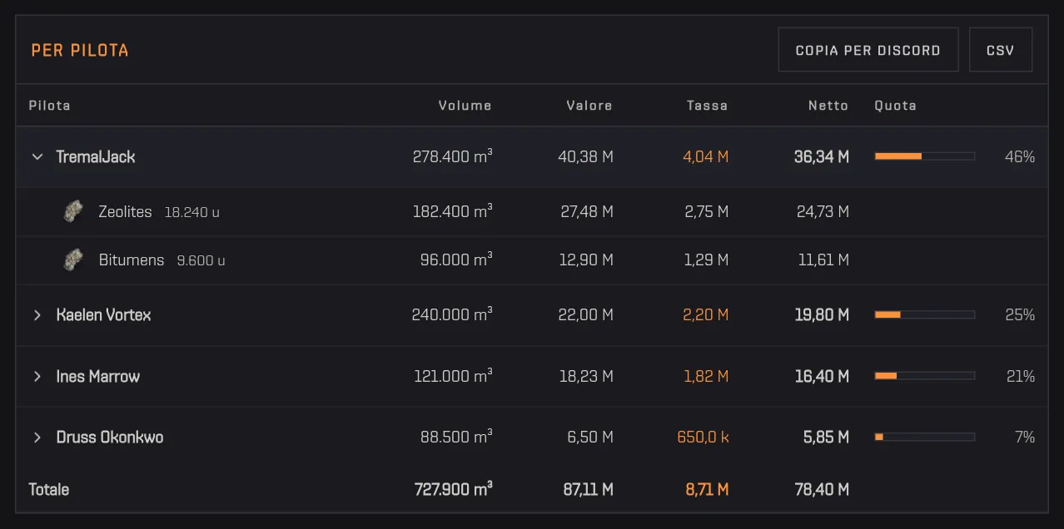Collapse the TremalJack pilot row
Image resolution: width=1064 pixels, height=529 pixels.
point(37,156)
